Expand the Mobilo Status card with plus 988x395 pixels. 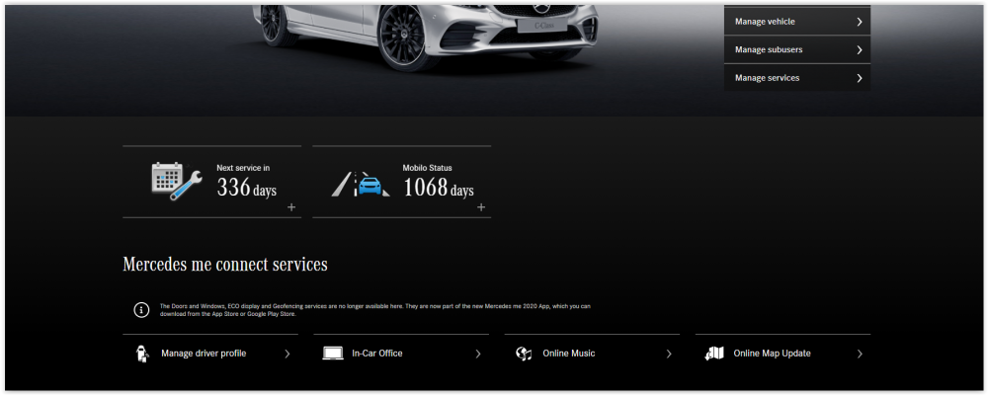click(481, 207)
